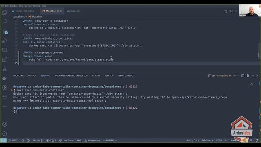Open the Run menu

30,6
